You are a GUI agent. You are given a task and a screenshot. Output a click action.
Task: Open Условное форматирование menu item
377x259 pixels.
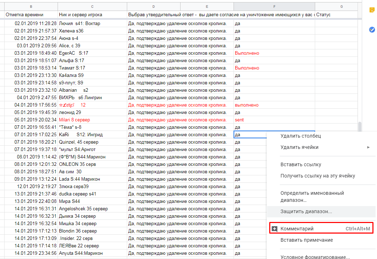tap(315, 257)
